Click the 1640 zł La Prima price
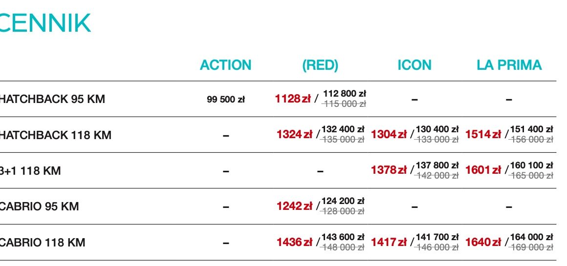The width and height of the screenshot is (567, 266). click(x=483, y=242)
